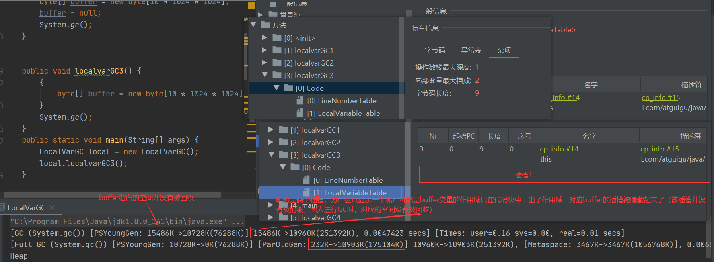
Task: Select the 杂项 tab
Action: pyautogui.click(x=504, y=50)
